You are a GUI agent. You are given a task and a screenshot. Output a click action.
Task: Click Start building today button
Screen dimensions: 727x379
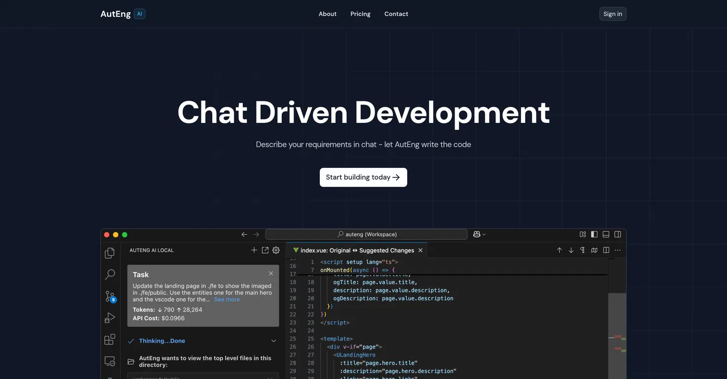pyautogui.click(x=363, y=177)
